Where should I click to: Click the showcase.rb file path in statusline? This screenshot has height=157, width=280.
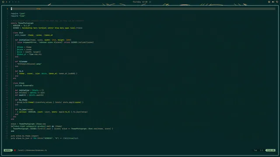pyautogui.click(x=32, y=150)
